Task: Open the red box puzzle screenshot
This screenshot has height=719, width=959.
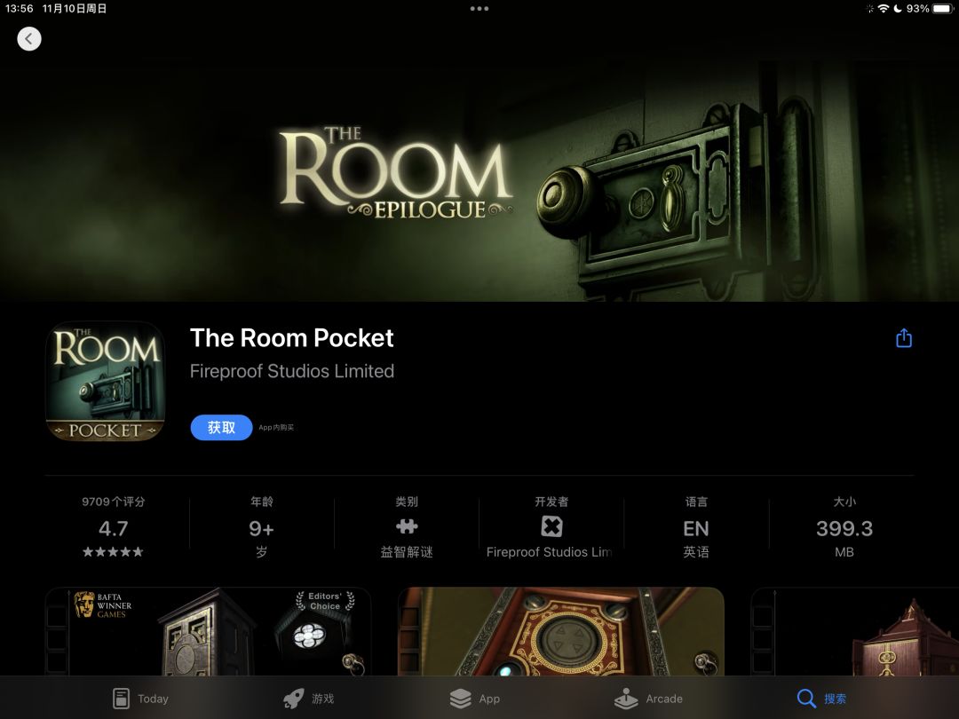Action: (561, 631)
